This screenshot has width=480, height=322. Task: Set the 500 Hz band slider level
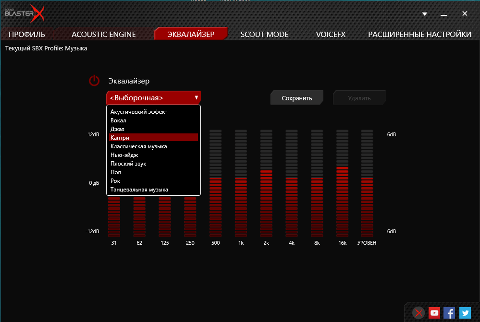click(x=216, y=183)
